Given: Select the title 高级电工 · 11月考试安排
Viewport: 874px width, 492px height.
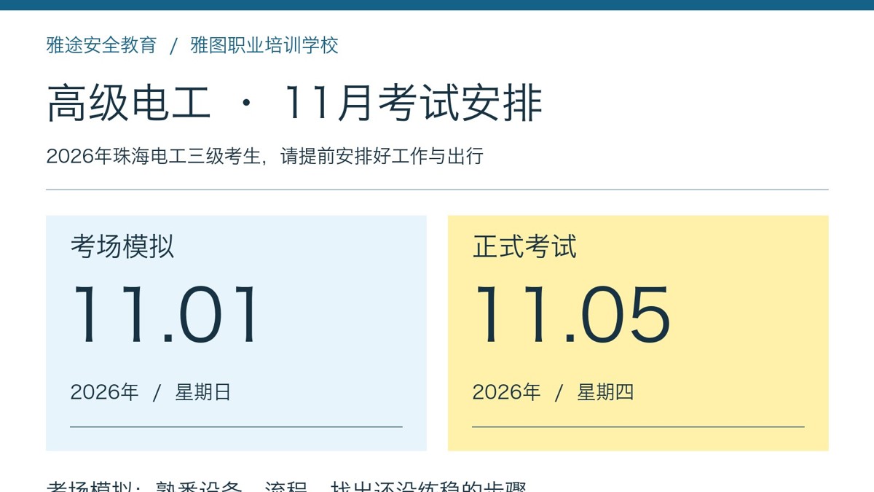Looking at the screenshot, I should (x=294, y=103).
